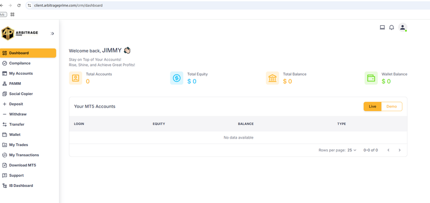Sort by EQUITY column header
The image size is (430, 203).
tap(159, 124)
